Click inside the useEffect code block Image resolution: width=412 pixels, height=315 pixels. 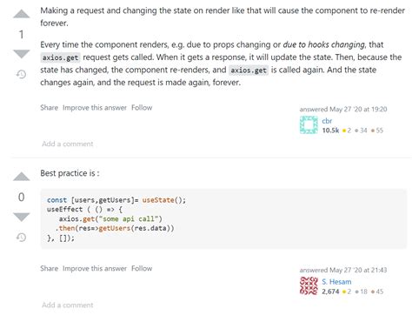click(223, 219)
